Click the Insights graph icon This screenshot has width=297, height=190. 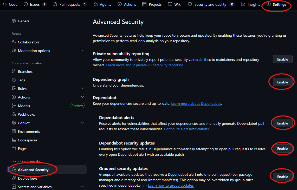point(243,4)
